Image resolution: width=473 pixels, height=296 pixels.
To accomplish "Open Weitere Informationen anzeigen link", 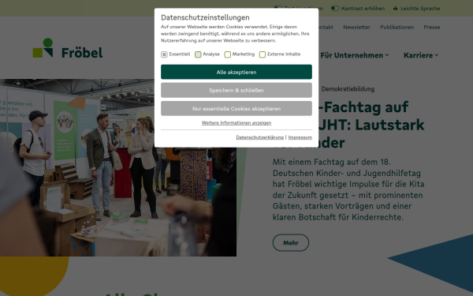I will point(236,122).
